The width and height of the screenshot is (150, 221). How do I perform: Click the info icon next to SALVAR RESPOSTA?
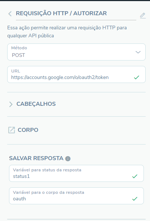tap(68, 159)
